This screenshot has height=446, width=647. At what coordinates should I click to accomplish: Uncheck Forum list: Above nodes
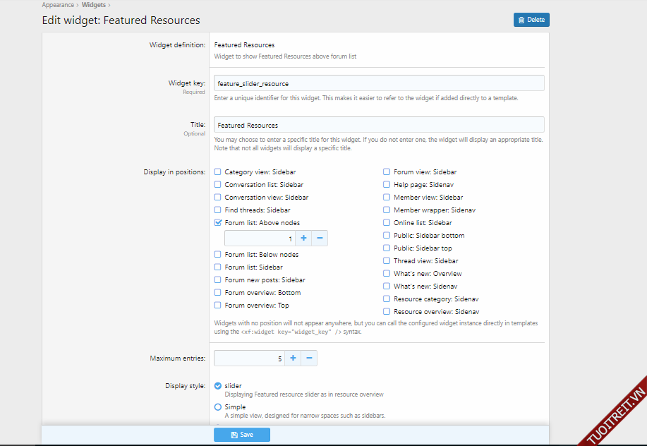(218, 223)
